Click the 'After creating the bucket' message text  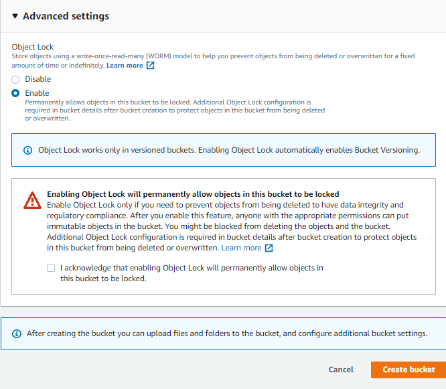(x=226, y=333)
